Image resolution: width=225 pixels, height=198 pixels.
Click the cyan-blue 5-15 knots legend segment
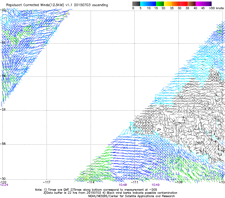[148, 4]
